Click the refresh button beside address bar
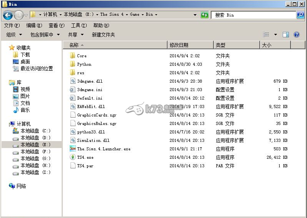 (x=205, y=15)
